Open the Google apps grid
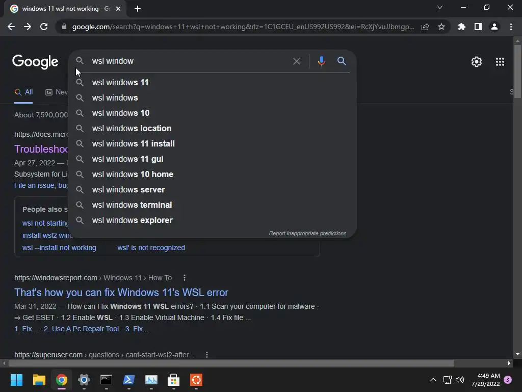Image resolution: width=522 pixels, height=392 pixels. tap(500, 62)
